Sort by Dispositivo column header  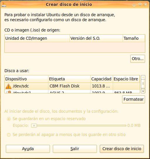click(26, 79)
